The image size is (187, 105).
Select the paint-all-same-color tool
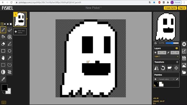click(x=10, y=37)
